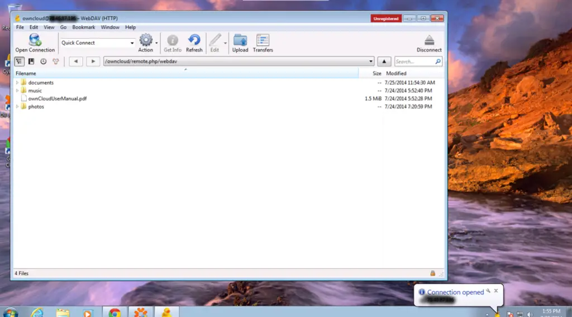Select the music folder row
The image size is (572, 317).
[x=228, y=91]
